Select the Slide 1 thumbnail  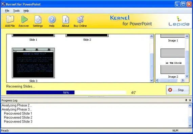click(x=33, y=36)
